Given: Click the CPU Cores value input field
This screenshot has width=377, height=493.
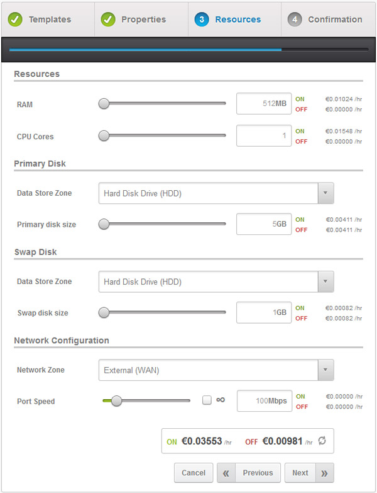Looking at the screenshot, I should (x=264, y=135).
